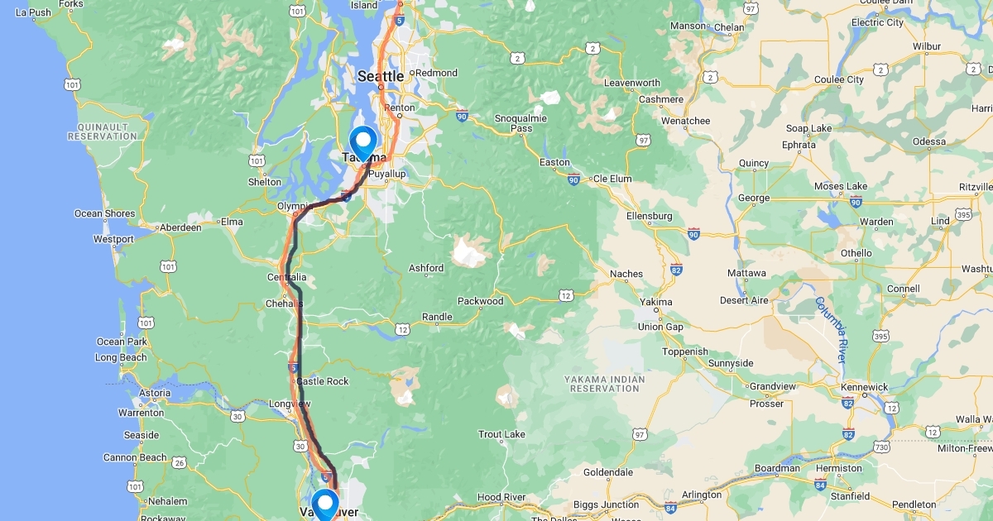Image resolution: width=993 pixels, height=521 pixels.
Task: Click the I-82 shield near Yakima
Action: click(x=676, y=270)
